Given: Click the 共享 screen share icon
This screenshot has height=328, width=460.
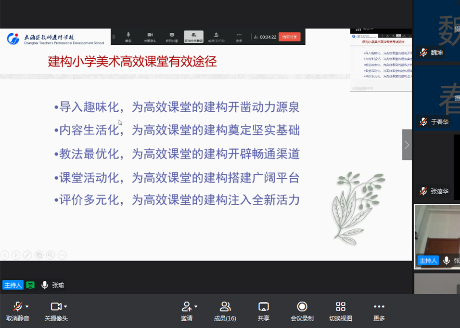Looking at the screenshot, I should point(264,307).
